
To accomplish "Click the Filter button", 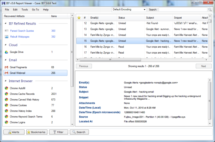I will click(x=59, y=132).
